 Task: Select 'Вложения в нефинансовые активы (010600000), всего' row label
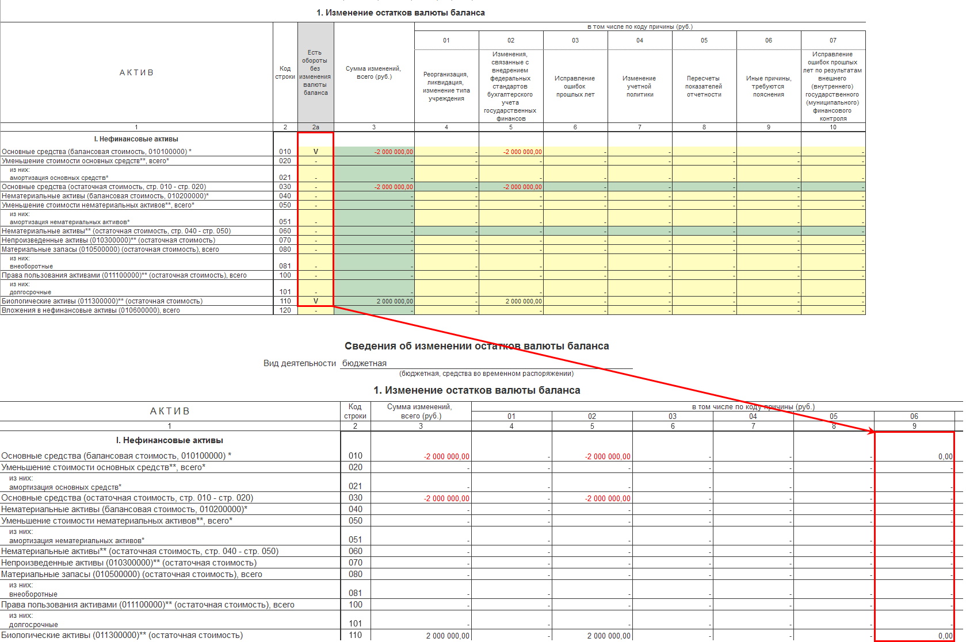pos(91,310)
